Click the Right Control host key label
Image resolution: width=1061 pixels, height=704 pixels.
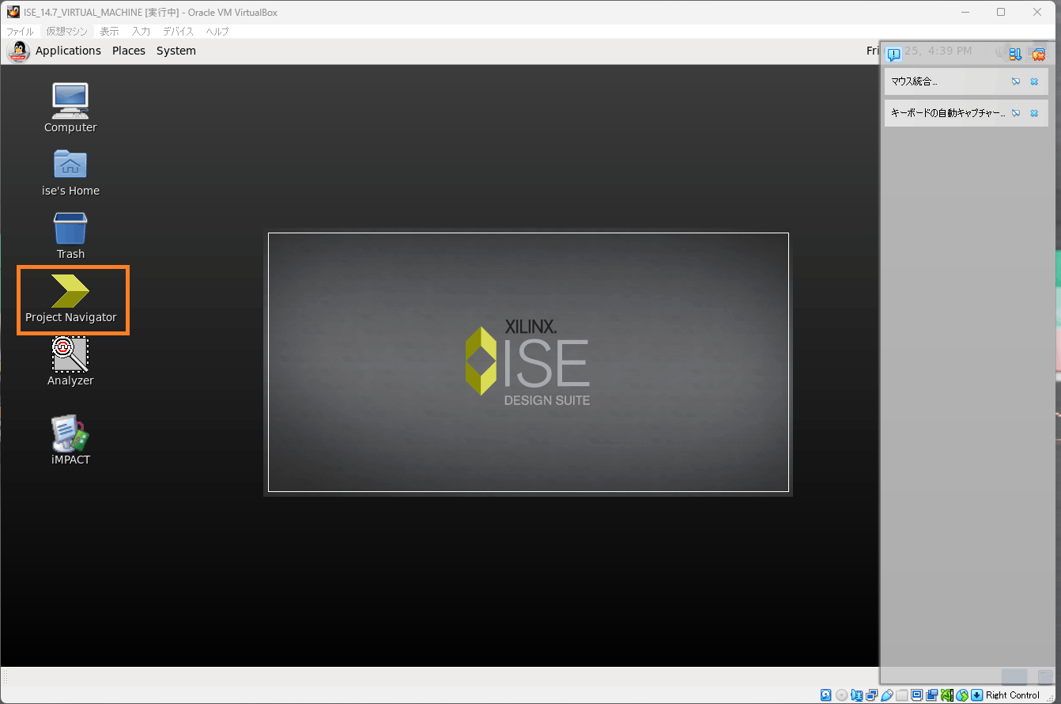[1013, 695]
